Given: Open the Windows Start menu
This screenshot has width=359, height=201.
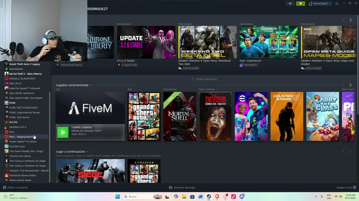Looking at the screenshot, I should tap(118, 197).
